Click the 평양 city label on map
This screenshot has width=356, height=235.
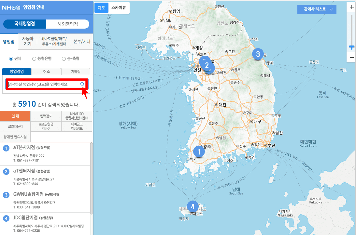pyautogui.click(x=176, y=11)
